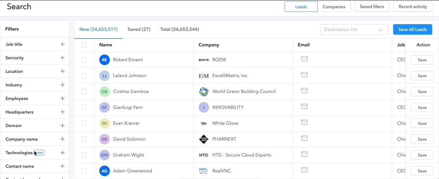Check the box for Robert Emami
The width and height of the screenshot is (439, 179).
click(84, 60)
